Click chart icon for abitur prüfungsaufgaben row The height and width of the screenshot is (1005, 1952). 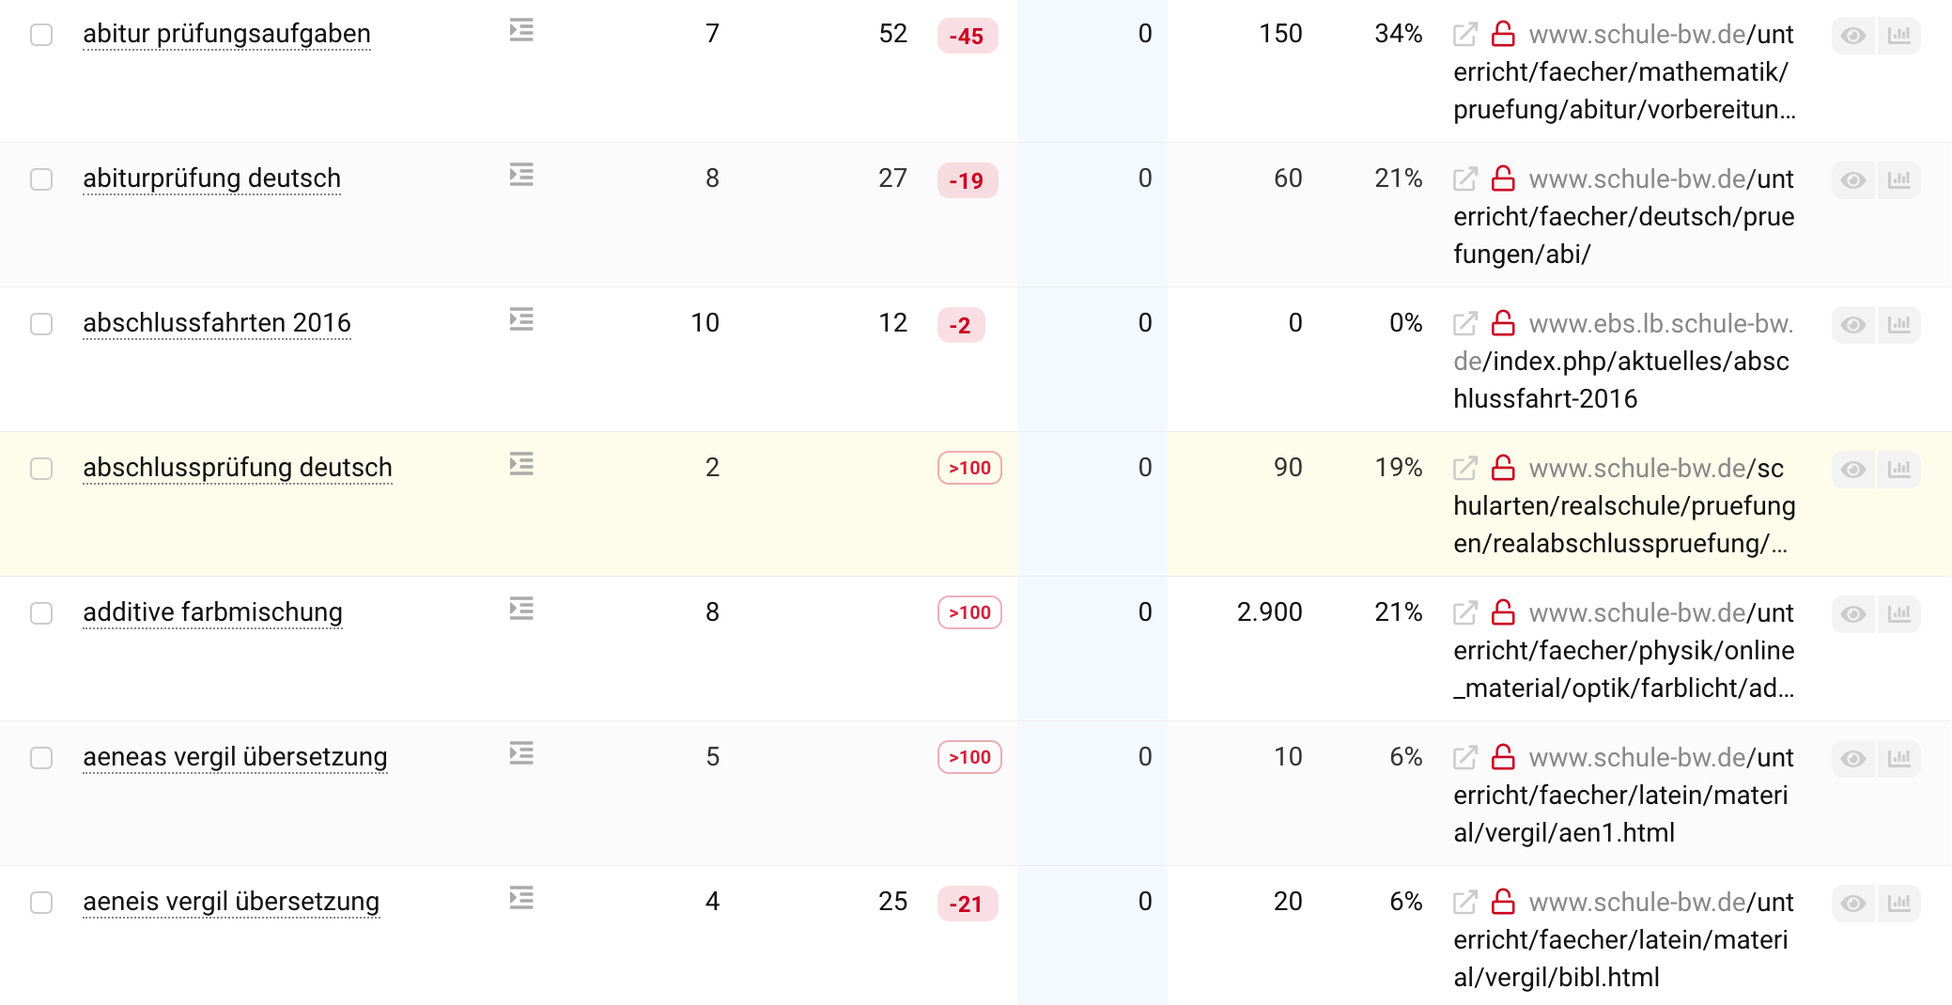pyautogui.click(x=1898, y=36)
